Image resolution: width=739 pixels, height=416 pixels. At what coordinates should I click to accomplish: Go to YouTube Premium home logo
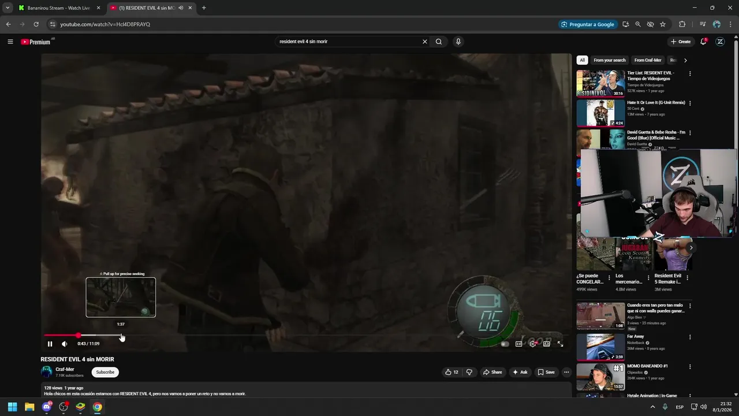[x=36, y=42]
